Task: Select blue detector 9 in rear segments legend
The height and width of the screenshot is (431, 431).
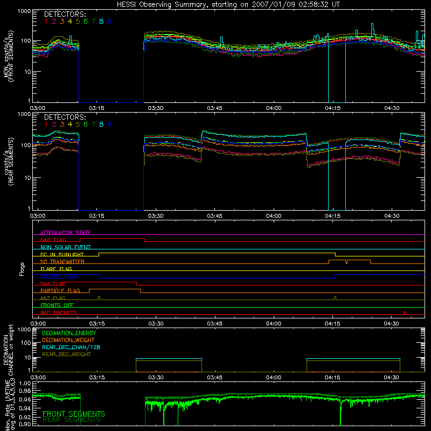Action: coord(109,124)
